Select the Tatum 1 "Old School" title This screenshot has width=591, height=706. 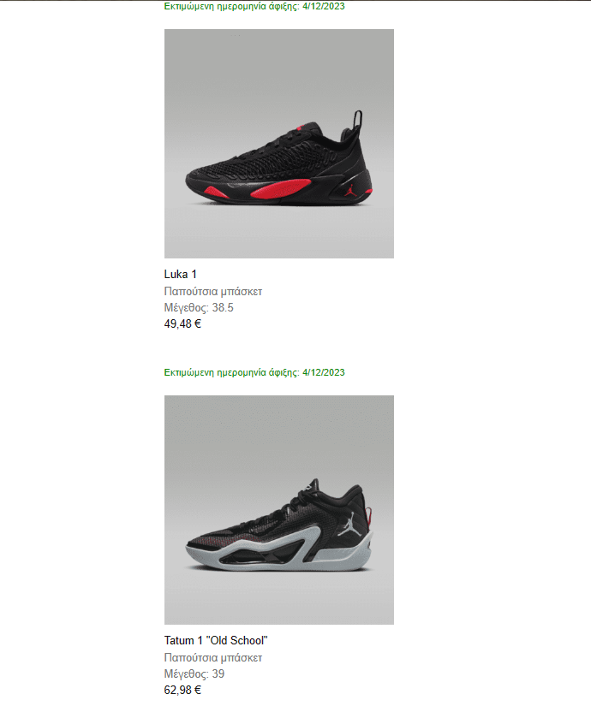coord(216,640)
